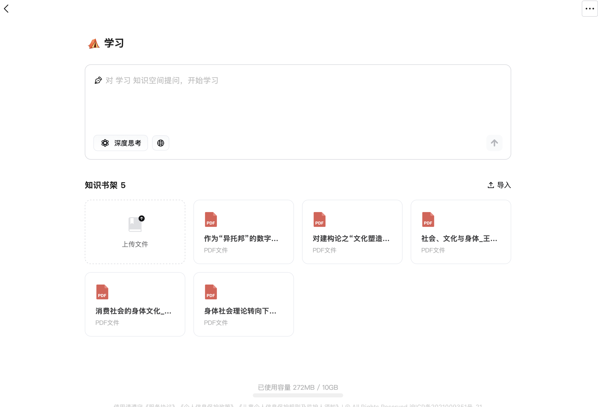Open the 身体社会理论转向下 PDF card
Image resolution: width=598 pixels, height=407 pixels.
click(x=243, y=304)
